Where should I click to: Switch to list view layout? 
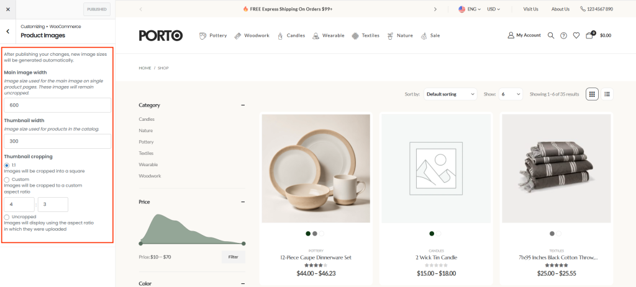click(607, 94)
